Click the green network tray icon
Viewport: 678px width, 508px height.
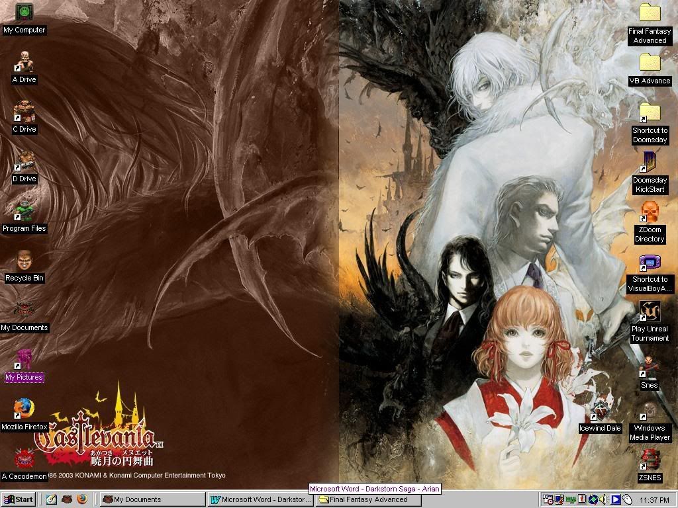[x=570, y=500]
